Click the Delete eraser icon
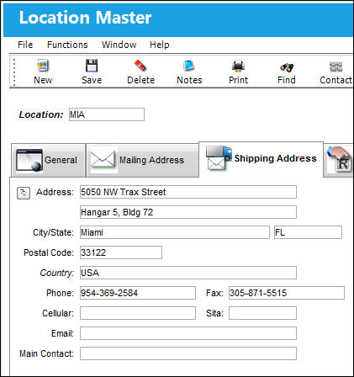The width and height of the screenshot is (354, 377). click(140, 66)
